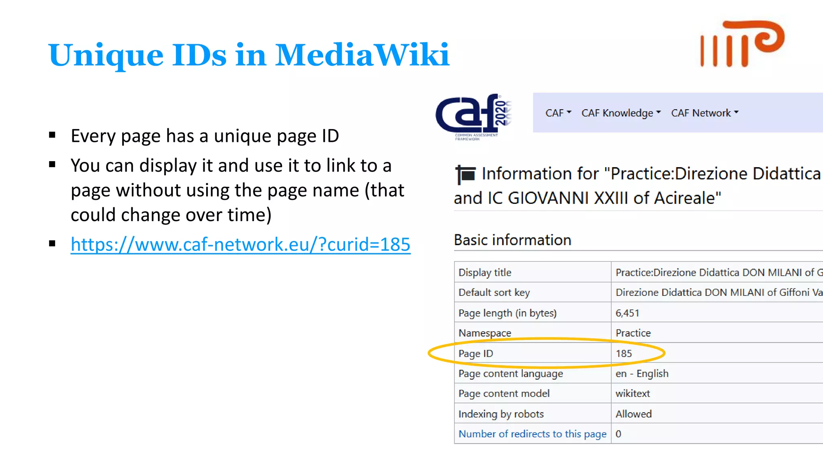Screen dimensions: 823x463
Task: Select the Namespace value Practice
Action: [x=633, y=333]
